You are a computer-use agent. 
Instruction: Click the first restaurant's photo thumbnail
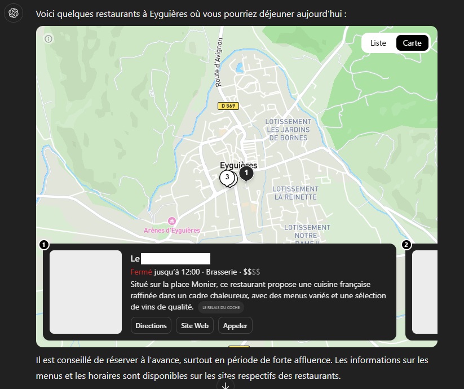point(86,292)
